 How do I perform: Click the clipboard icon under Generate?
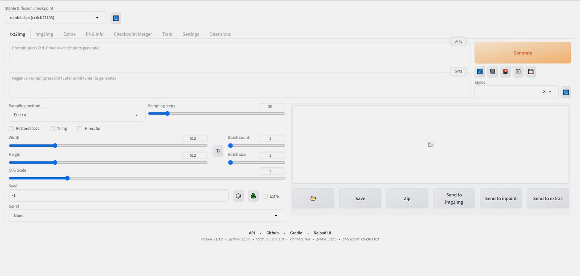[x=518, y=72]
